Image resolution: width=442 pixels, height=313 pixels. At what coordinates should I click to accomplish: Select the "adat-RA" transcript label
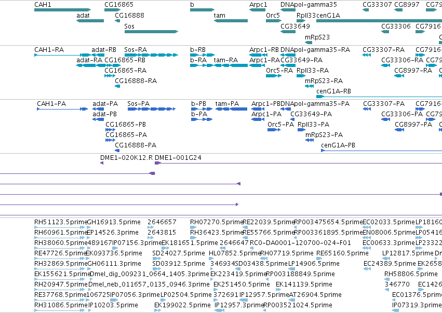point(89,60)
